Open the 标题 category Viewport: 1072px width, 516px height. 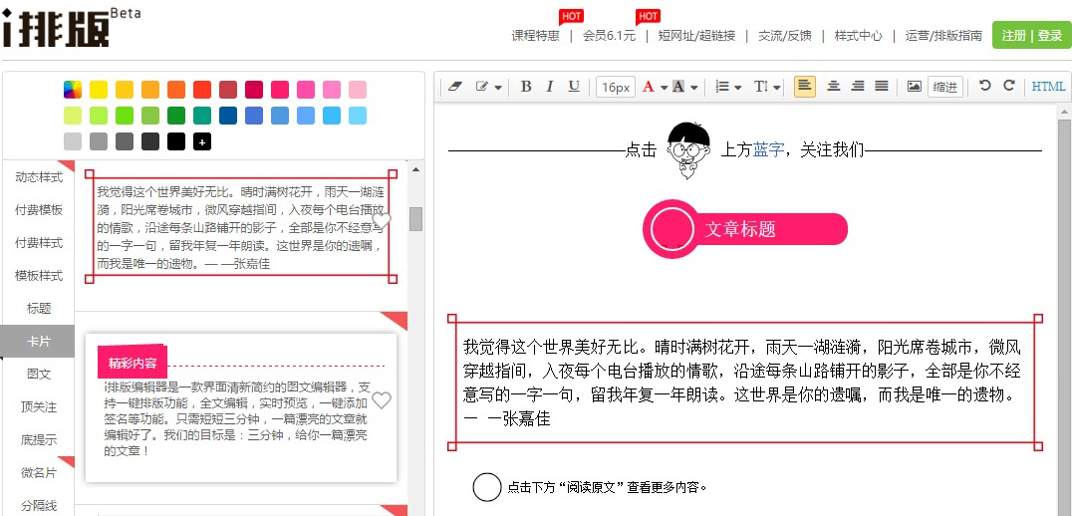pyautogui.click(x=38, y=308)
